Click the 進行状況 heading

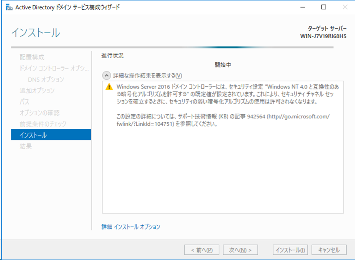tap(112, 55)
